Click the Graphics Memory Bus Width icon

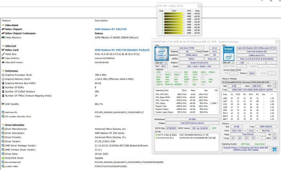point(3,83)
